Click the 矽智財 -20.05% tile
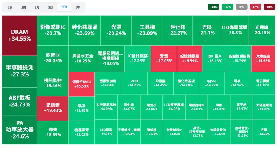This screenshot has height=148, width=278. [53, 58]
